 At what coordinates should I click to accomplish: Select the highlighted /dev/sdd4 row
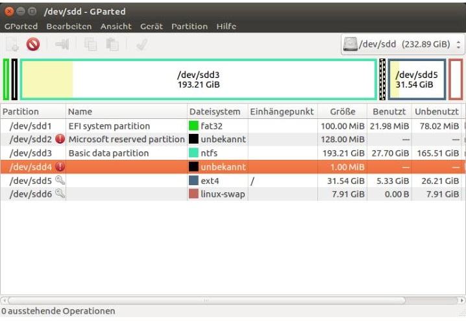(x=232, y=166)
